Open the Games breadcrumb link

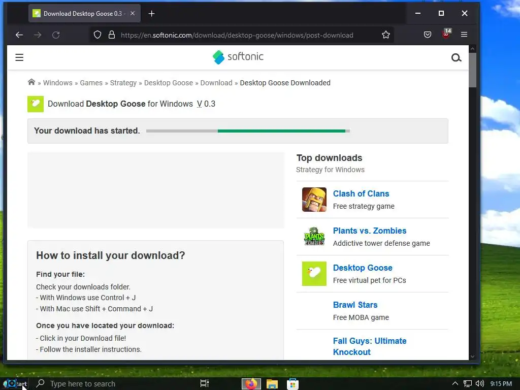click(91, 83)
